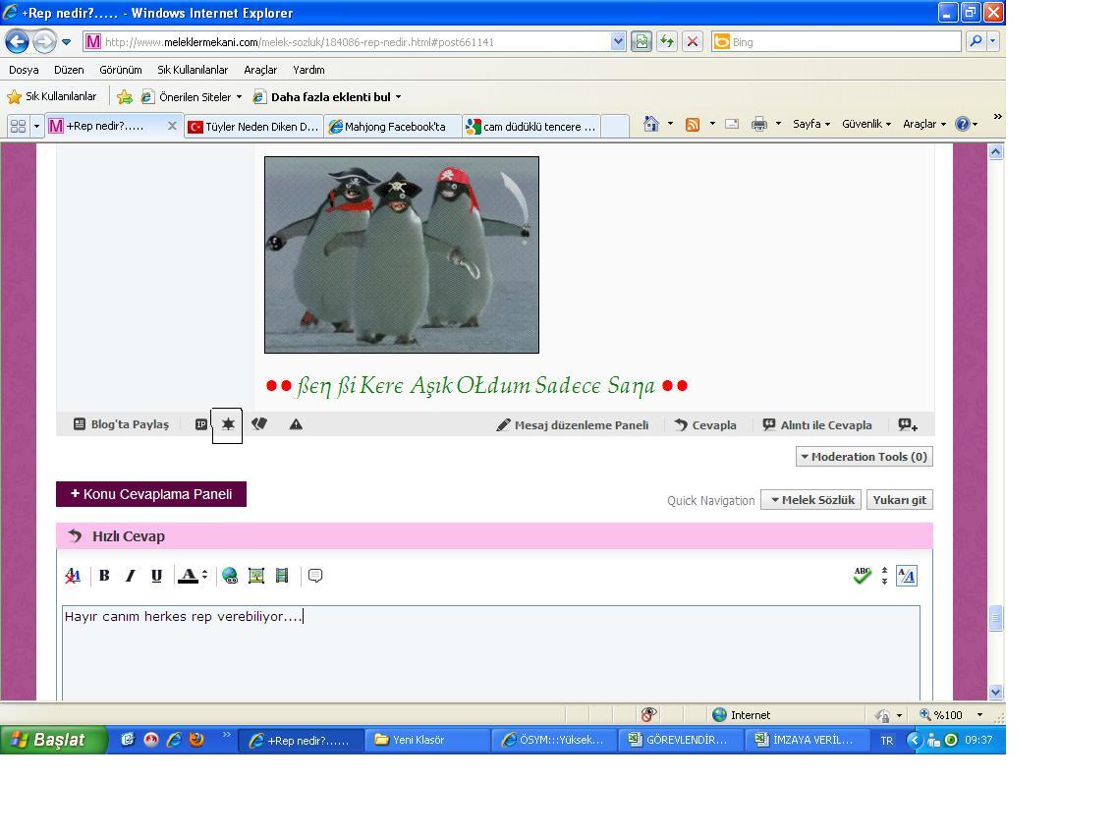Click the IP address icon on post
This screenshot has height=837, width=1116.
point(201,424)
